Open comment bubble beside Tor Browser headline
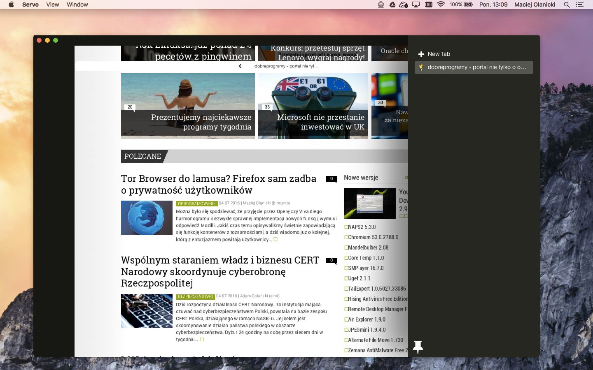The width and height of the screenshot is (593, 370). click(332, 179)
